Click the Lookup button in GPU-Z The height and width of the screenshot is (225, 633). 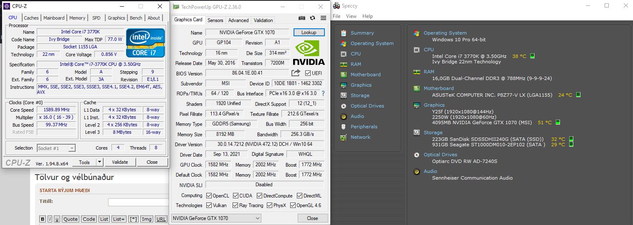[x=309, y=32]
